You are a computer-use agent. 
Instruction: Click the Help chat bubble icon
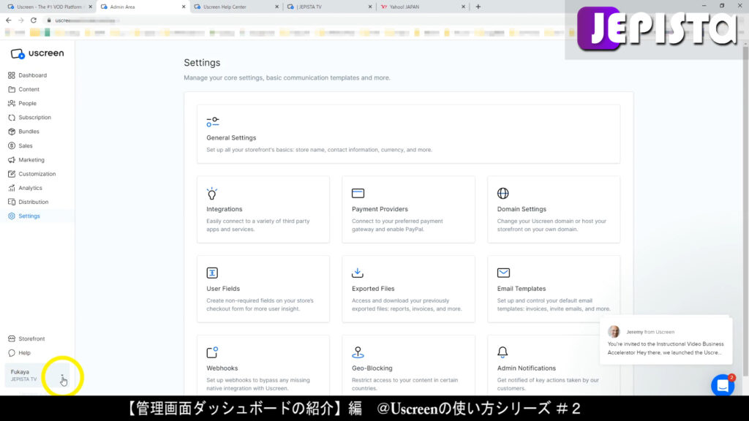click(x=12, y=353)
